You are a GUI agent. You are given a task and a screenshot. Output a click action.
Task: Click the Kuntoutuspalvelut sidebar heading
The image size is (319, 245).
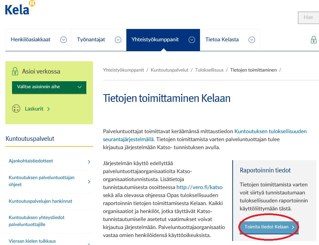pyautogui.click(x=30, y=139)
